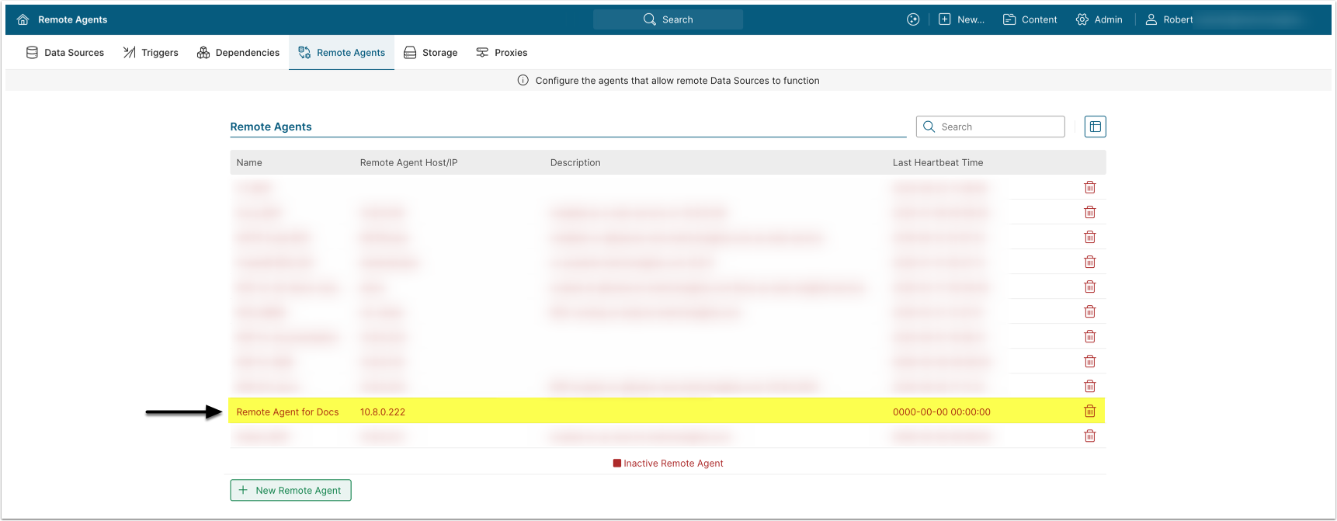This screenshot has width=1337, height=521.
Task: Open the Content menu
Action: click(x=1030, y=19)
